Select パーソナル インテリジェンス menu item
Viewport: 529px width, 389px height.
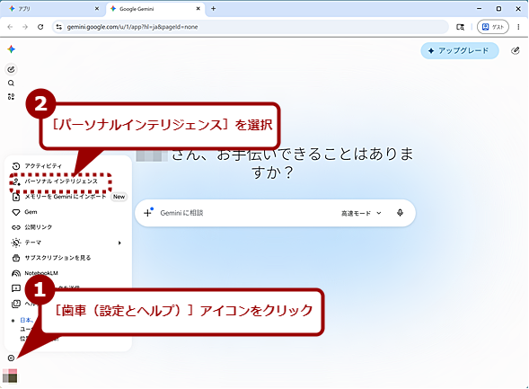[61, 181]
